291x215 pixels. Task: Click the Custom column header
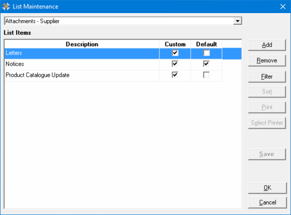pyautogui.click(x=175, y=44)
